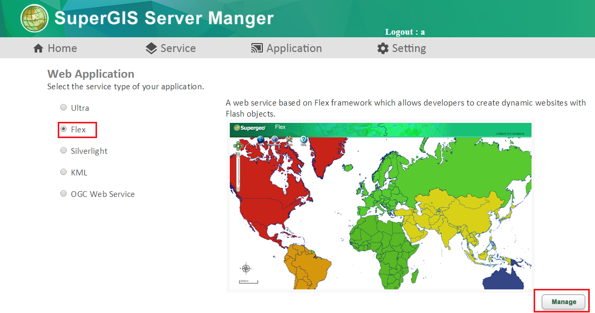This screenshot has width=595, height=313.
Task: Click the SuperGIS globe logo
Action: [x=35, y=18]
